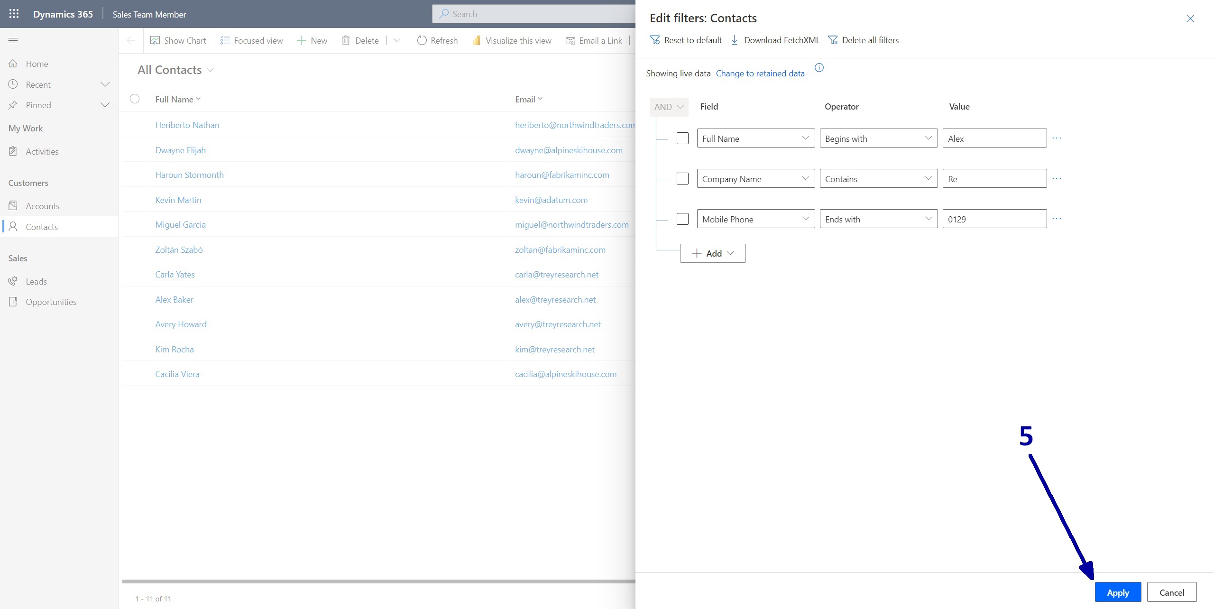Click the value field containing 0129
Viewport: 1214px width, 609px height.
click(x=994, y=219)
